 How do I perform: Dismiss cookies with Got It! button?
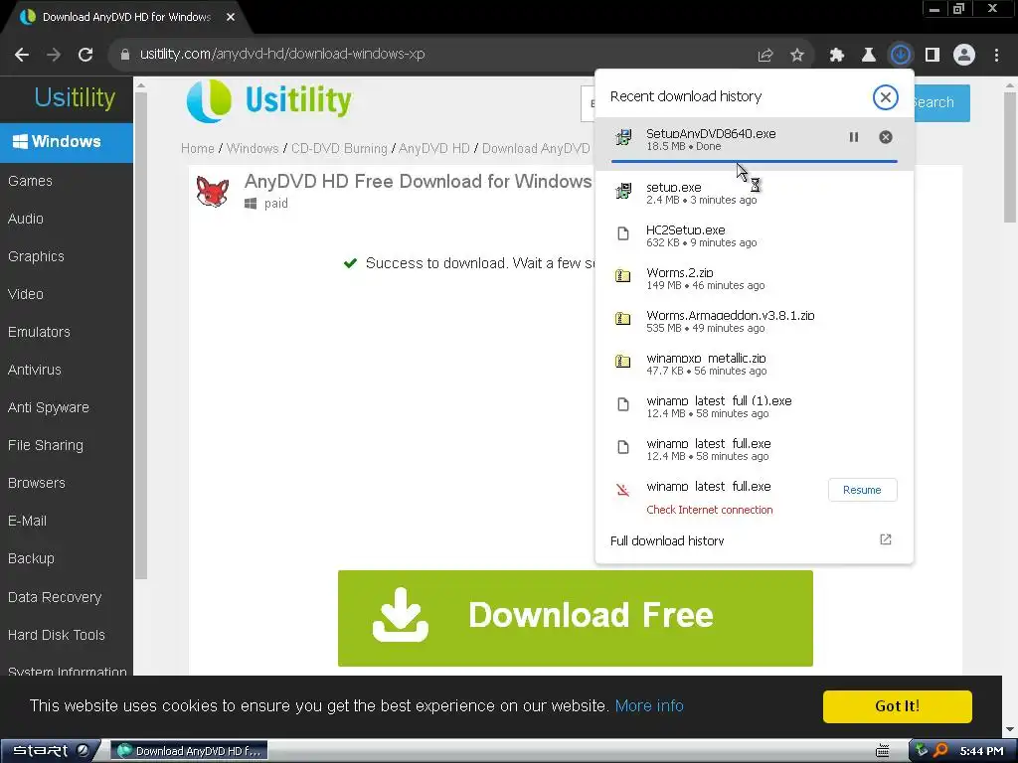[898, 706]
